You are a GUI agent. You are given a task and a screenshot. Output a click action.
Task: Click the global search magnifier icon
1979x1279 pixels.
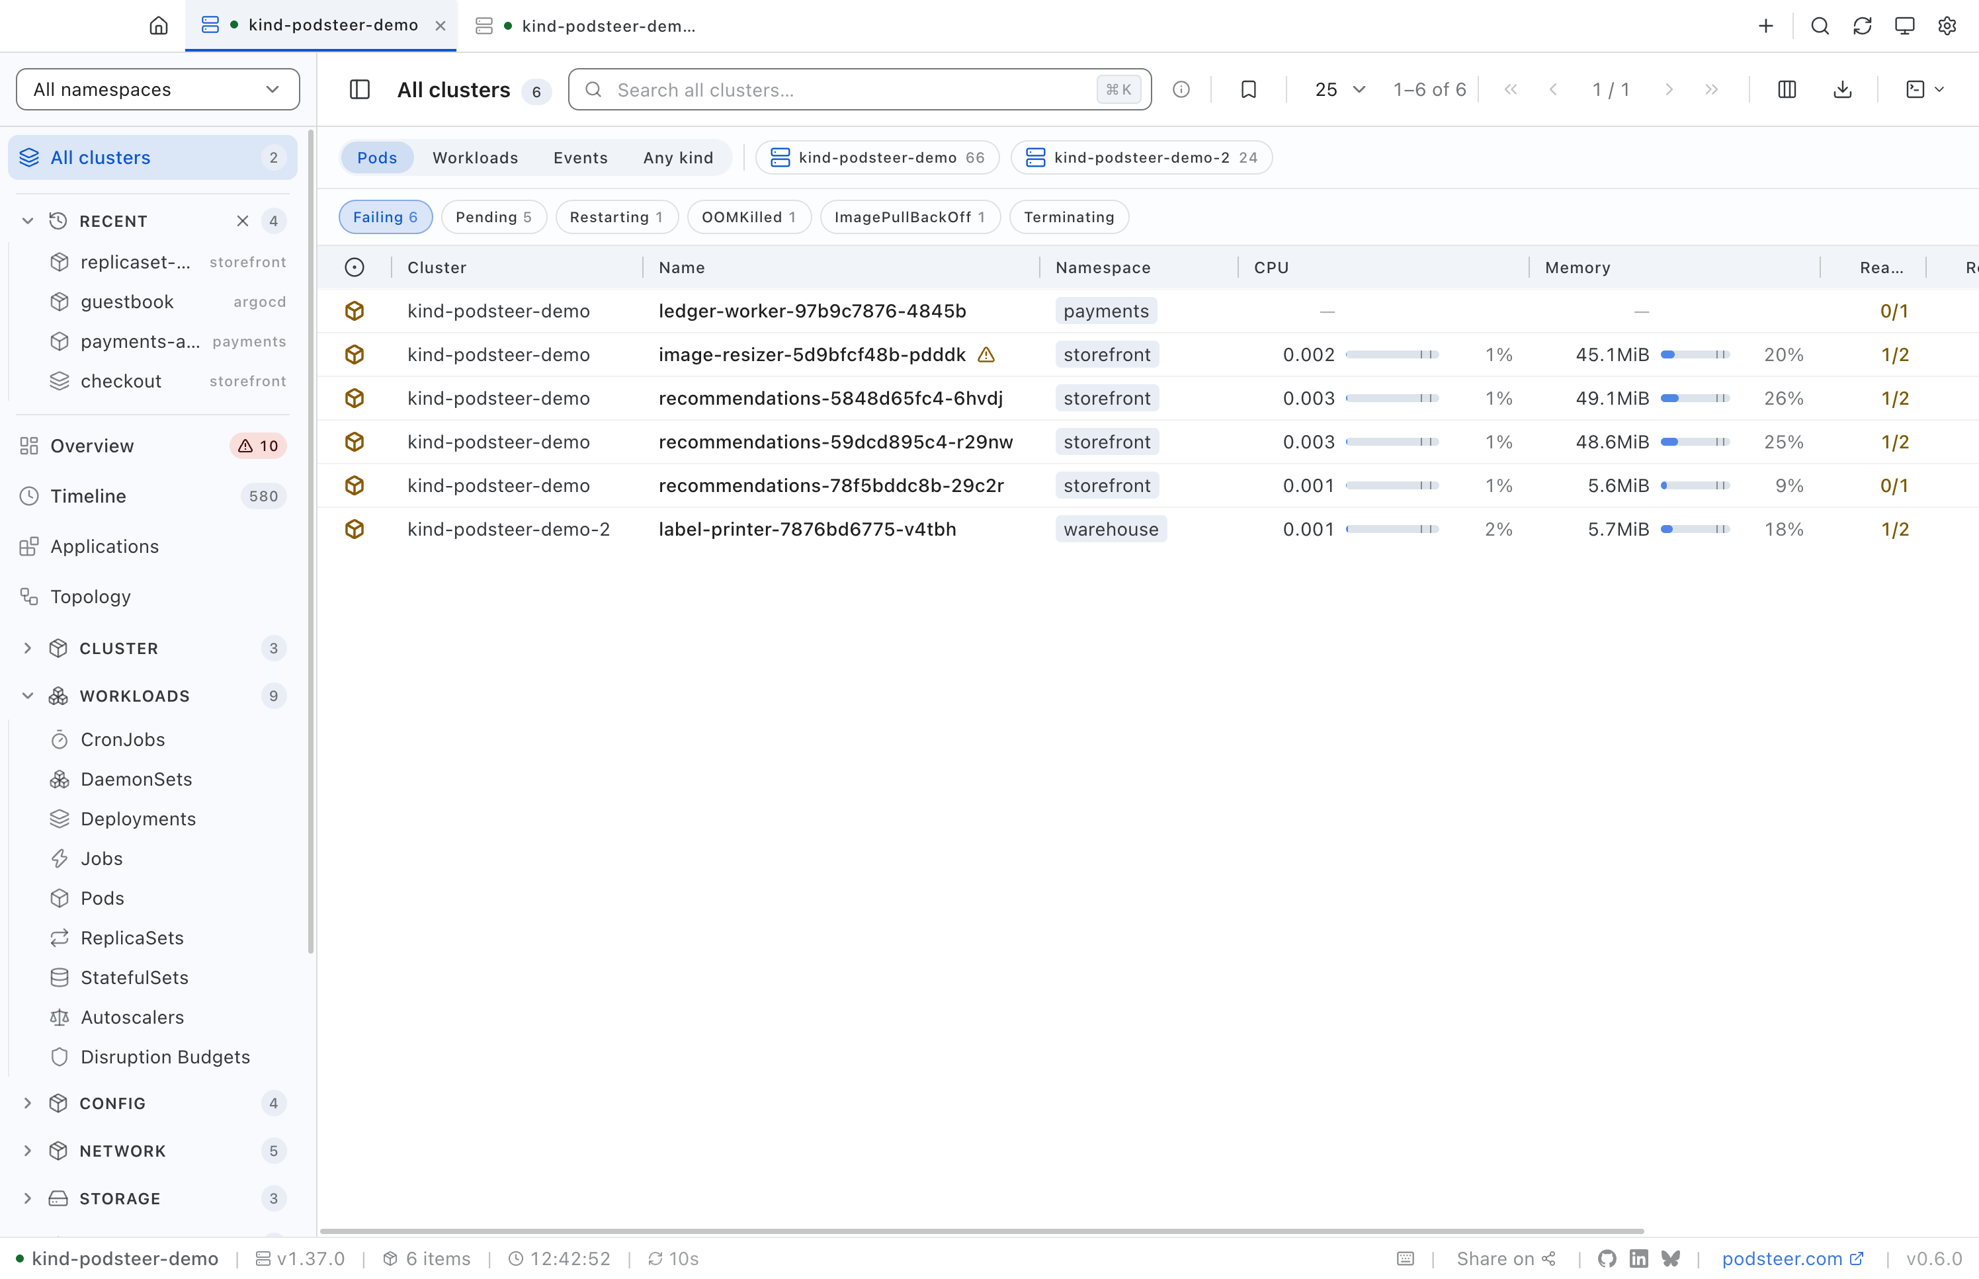pyautogui.click(x=1820, y=26)
